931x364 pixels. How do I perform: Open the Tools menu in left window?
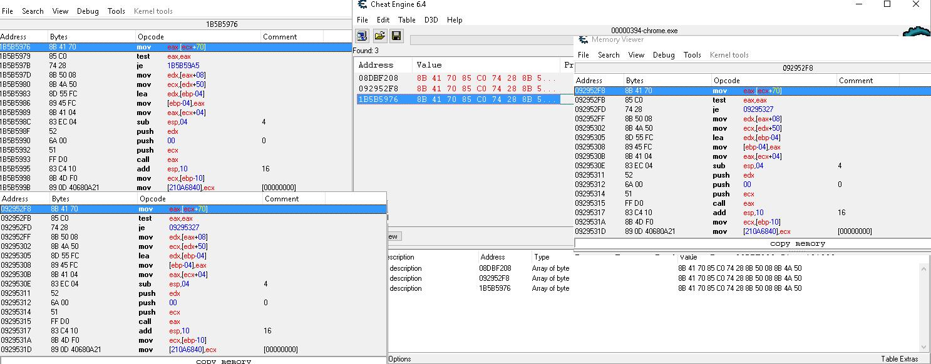[x=116, y=11]
